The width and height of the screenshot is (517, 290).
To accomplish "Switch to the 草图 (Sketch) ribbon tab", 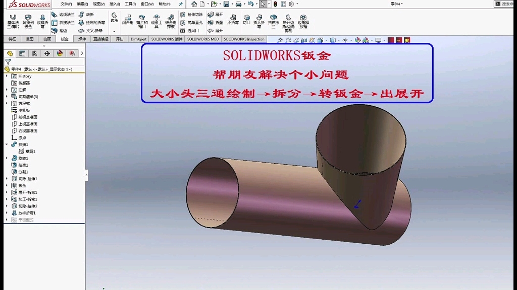I will coord(30,39).
